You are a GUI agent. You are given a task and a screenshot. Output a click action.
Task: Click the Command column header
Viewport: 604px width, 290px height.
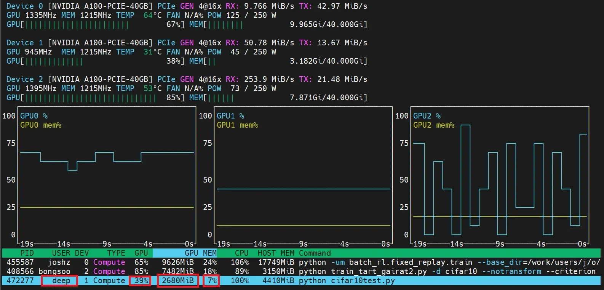pos(315,253)
